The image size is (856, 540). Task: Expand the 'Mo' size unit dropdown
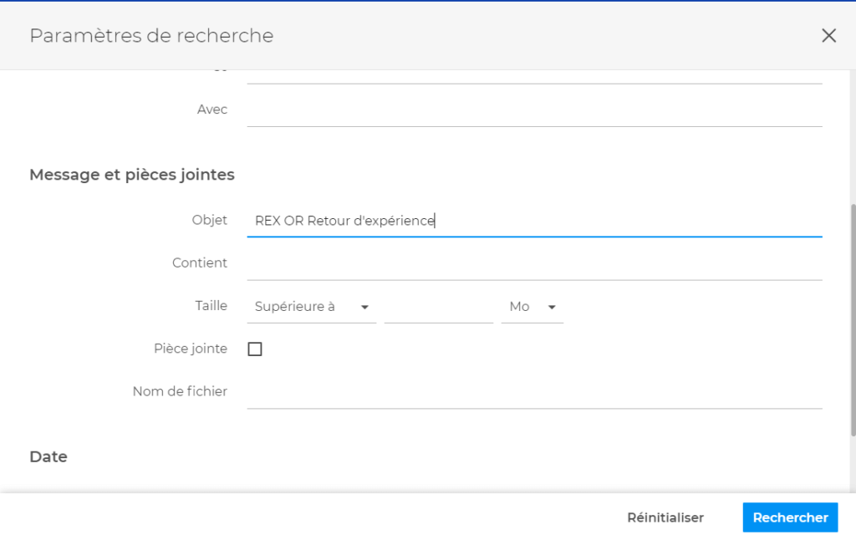(532, 307)
